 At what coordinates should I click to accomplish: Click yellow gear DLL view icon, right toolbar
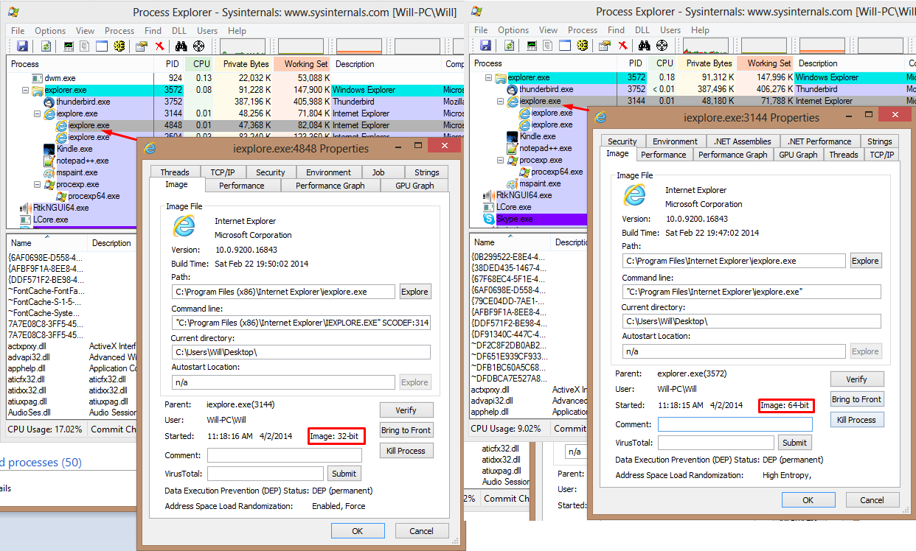coord(583,46)
